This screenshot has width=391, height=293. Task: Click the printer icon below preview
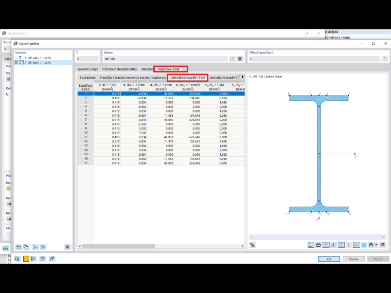click(371, 245)
